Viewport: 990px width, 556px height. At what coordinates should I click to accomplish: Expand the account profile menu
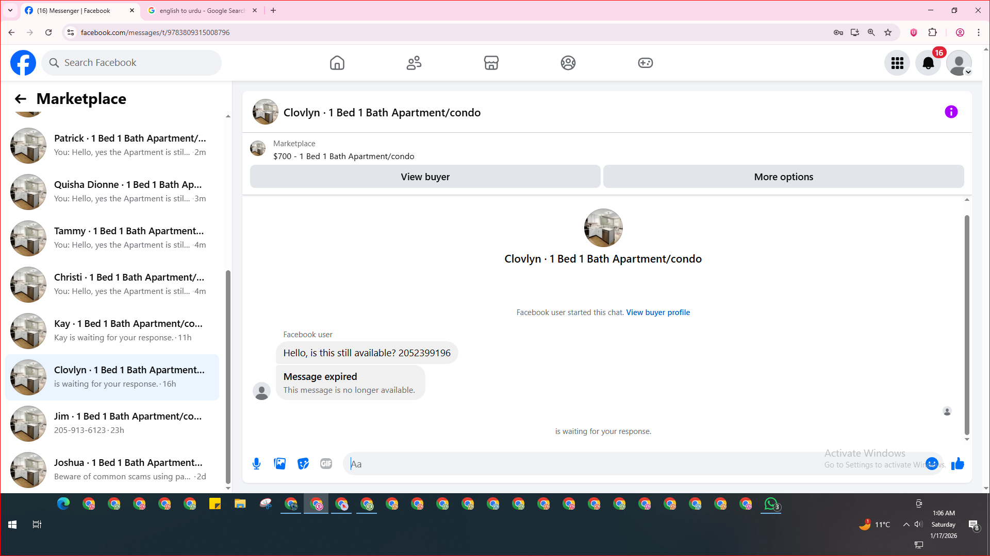click(x=959, y=63)
